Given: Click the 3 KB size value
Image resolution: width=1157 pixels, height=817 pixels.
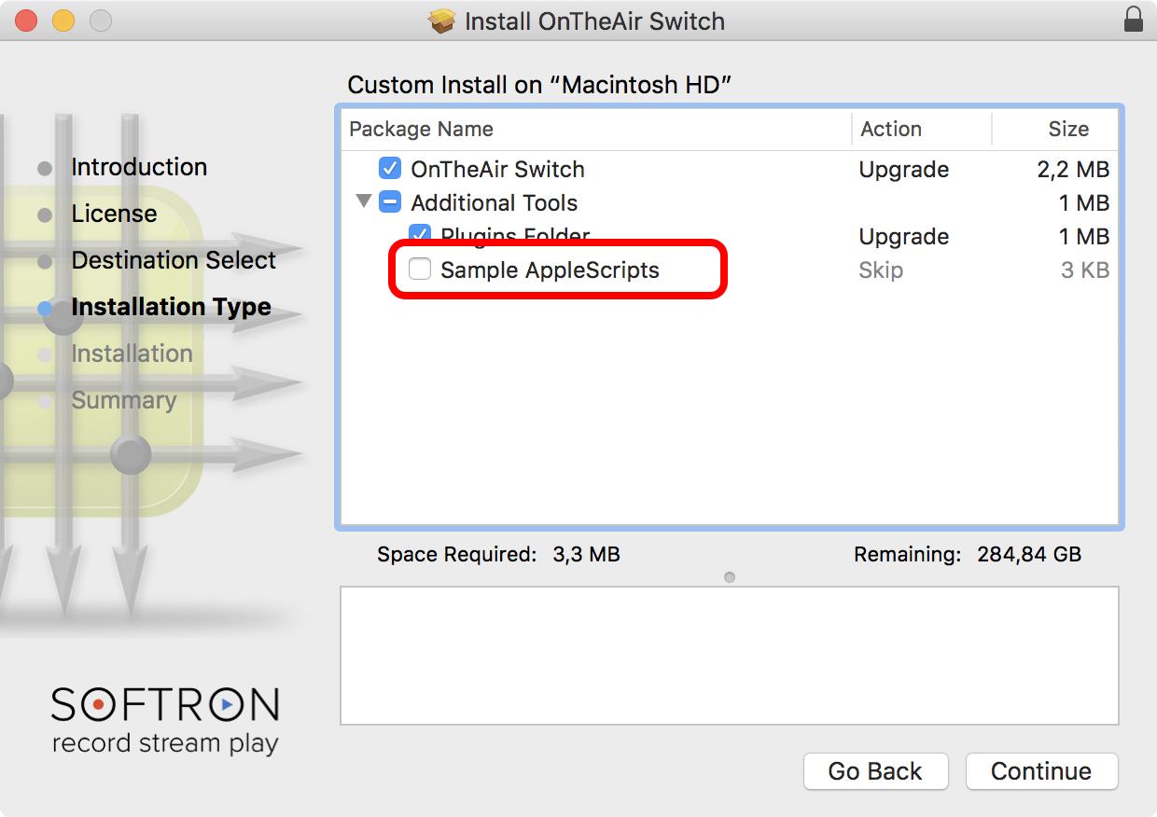Looking at the screenshot, I should tap(1084, 270).
